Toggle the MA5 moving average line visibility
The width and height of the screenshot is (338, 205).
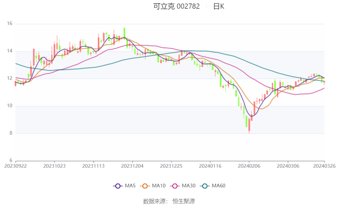pyautogui.click(x=125, y=186)
